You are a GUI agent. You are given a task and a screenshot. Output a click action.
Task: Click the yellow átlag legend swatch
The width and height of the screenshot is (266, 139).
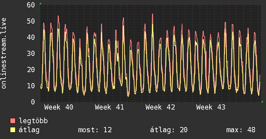(13, 130)
